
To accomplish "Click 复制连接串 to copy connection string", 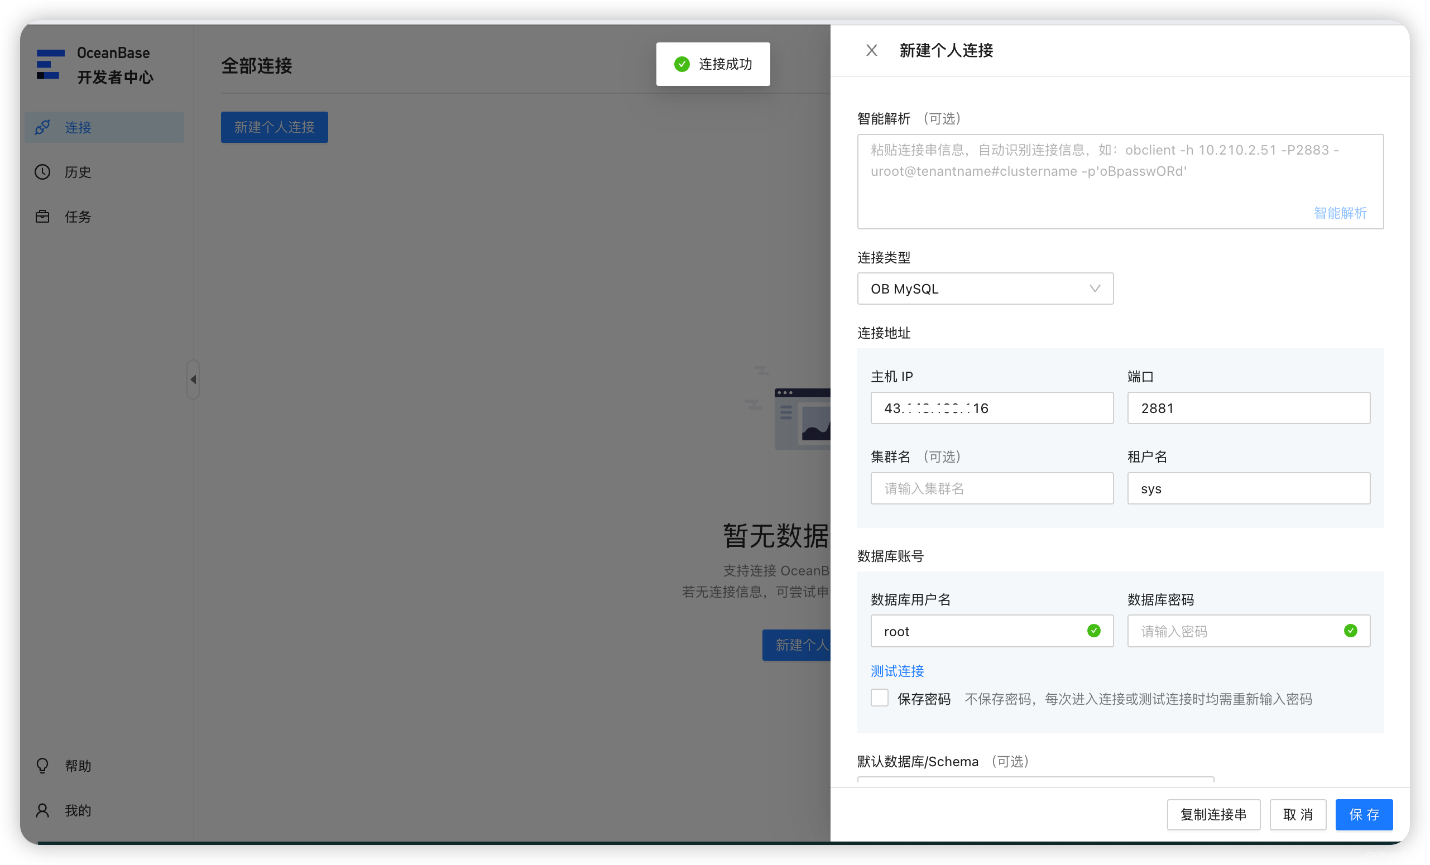I will [x=1213, y=815].
